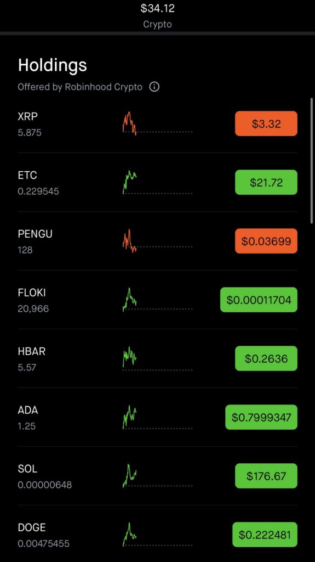Viewport: 315px width, 562px height.
Task: Open the HBAR sparkline chart
Action: [158, 358]
